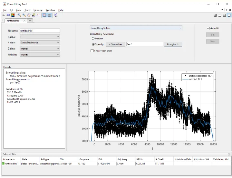
Task: Click the Fit name input field
Action: pos(40,31)
